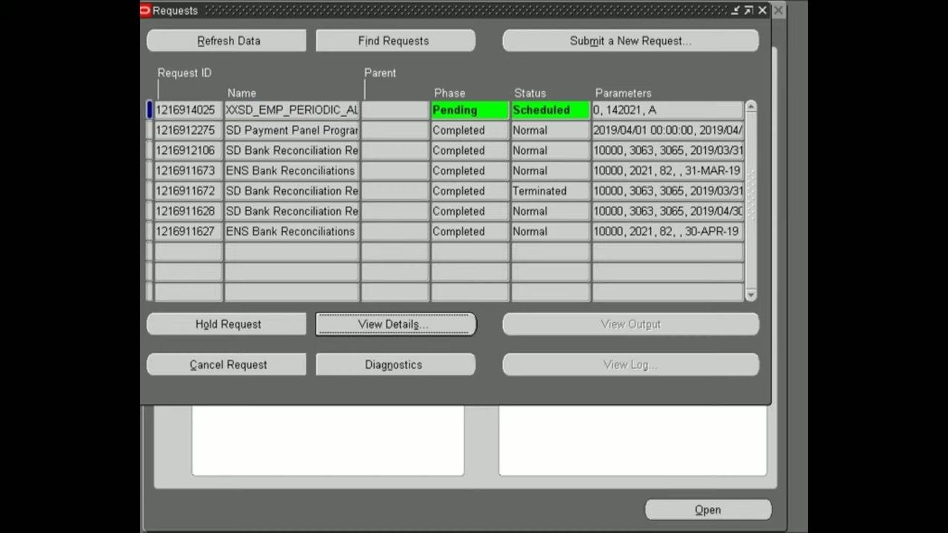Open Diagnostics

(x=395, y=365)
